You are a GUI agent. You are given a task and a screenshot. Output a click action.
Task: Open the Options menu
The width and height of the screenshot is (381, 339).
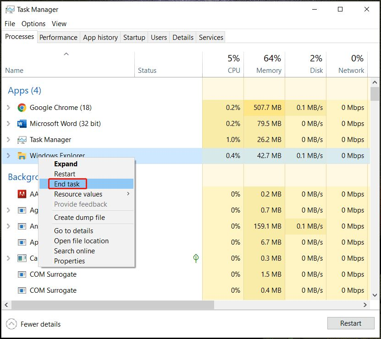coord(33,24)
